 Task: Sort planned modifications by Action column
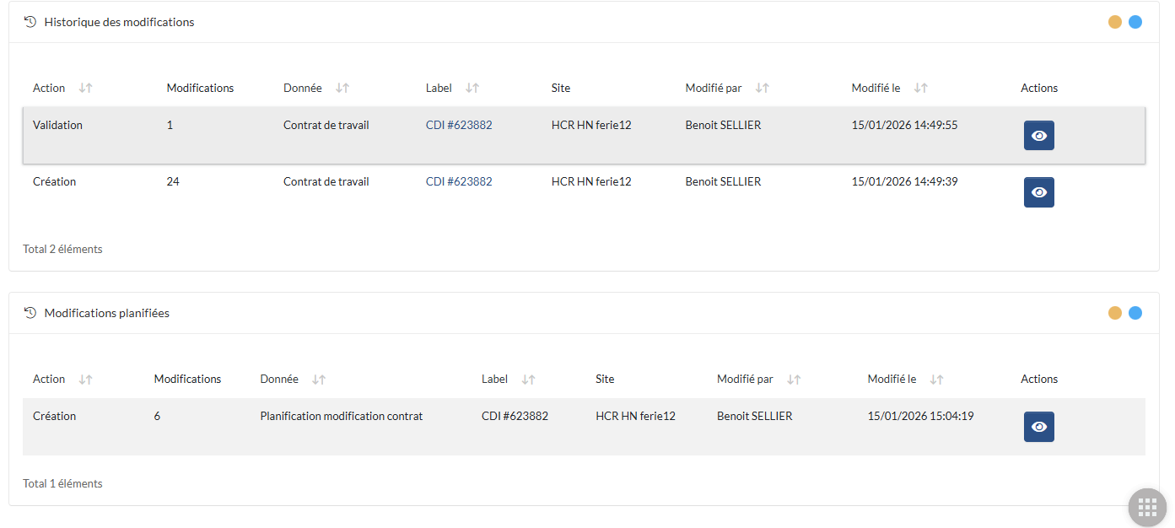(x=85, y=380)
